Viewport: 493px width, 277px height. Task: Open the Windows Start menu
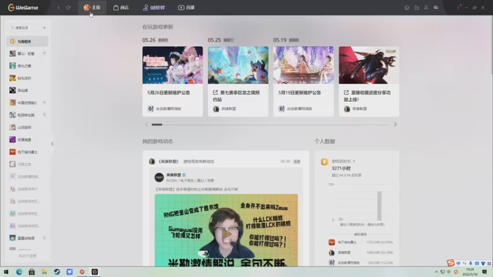(6, 271)
